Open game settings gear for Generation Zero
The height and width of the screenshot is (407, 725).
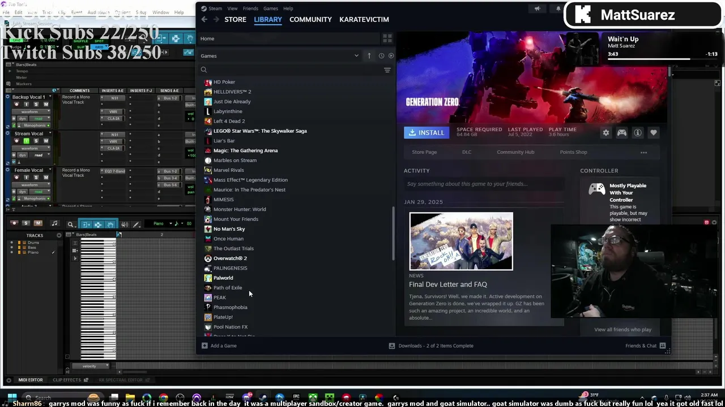pyautogui.click(x=606, y=133)
